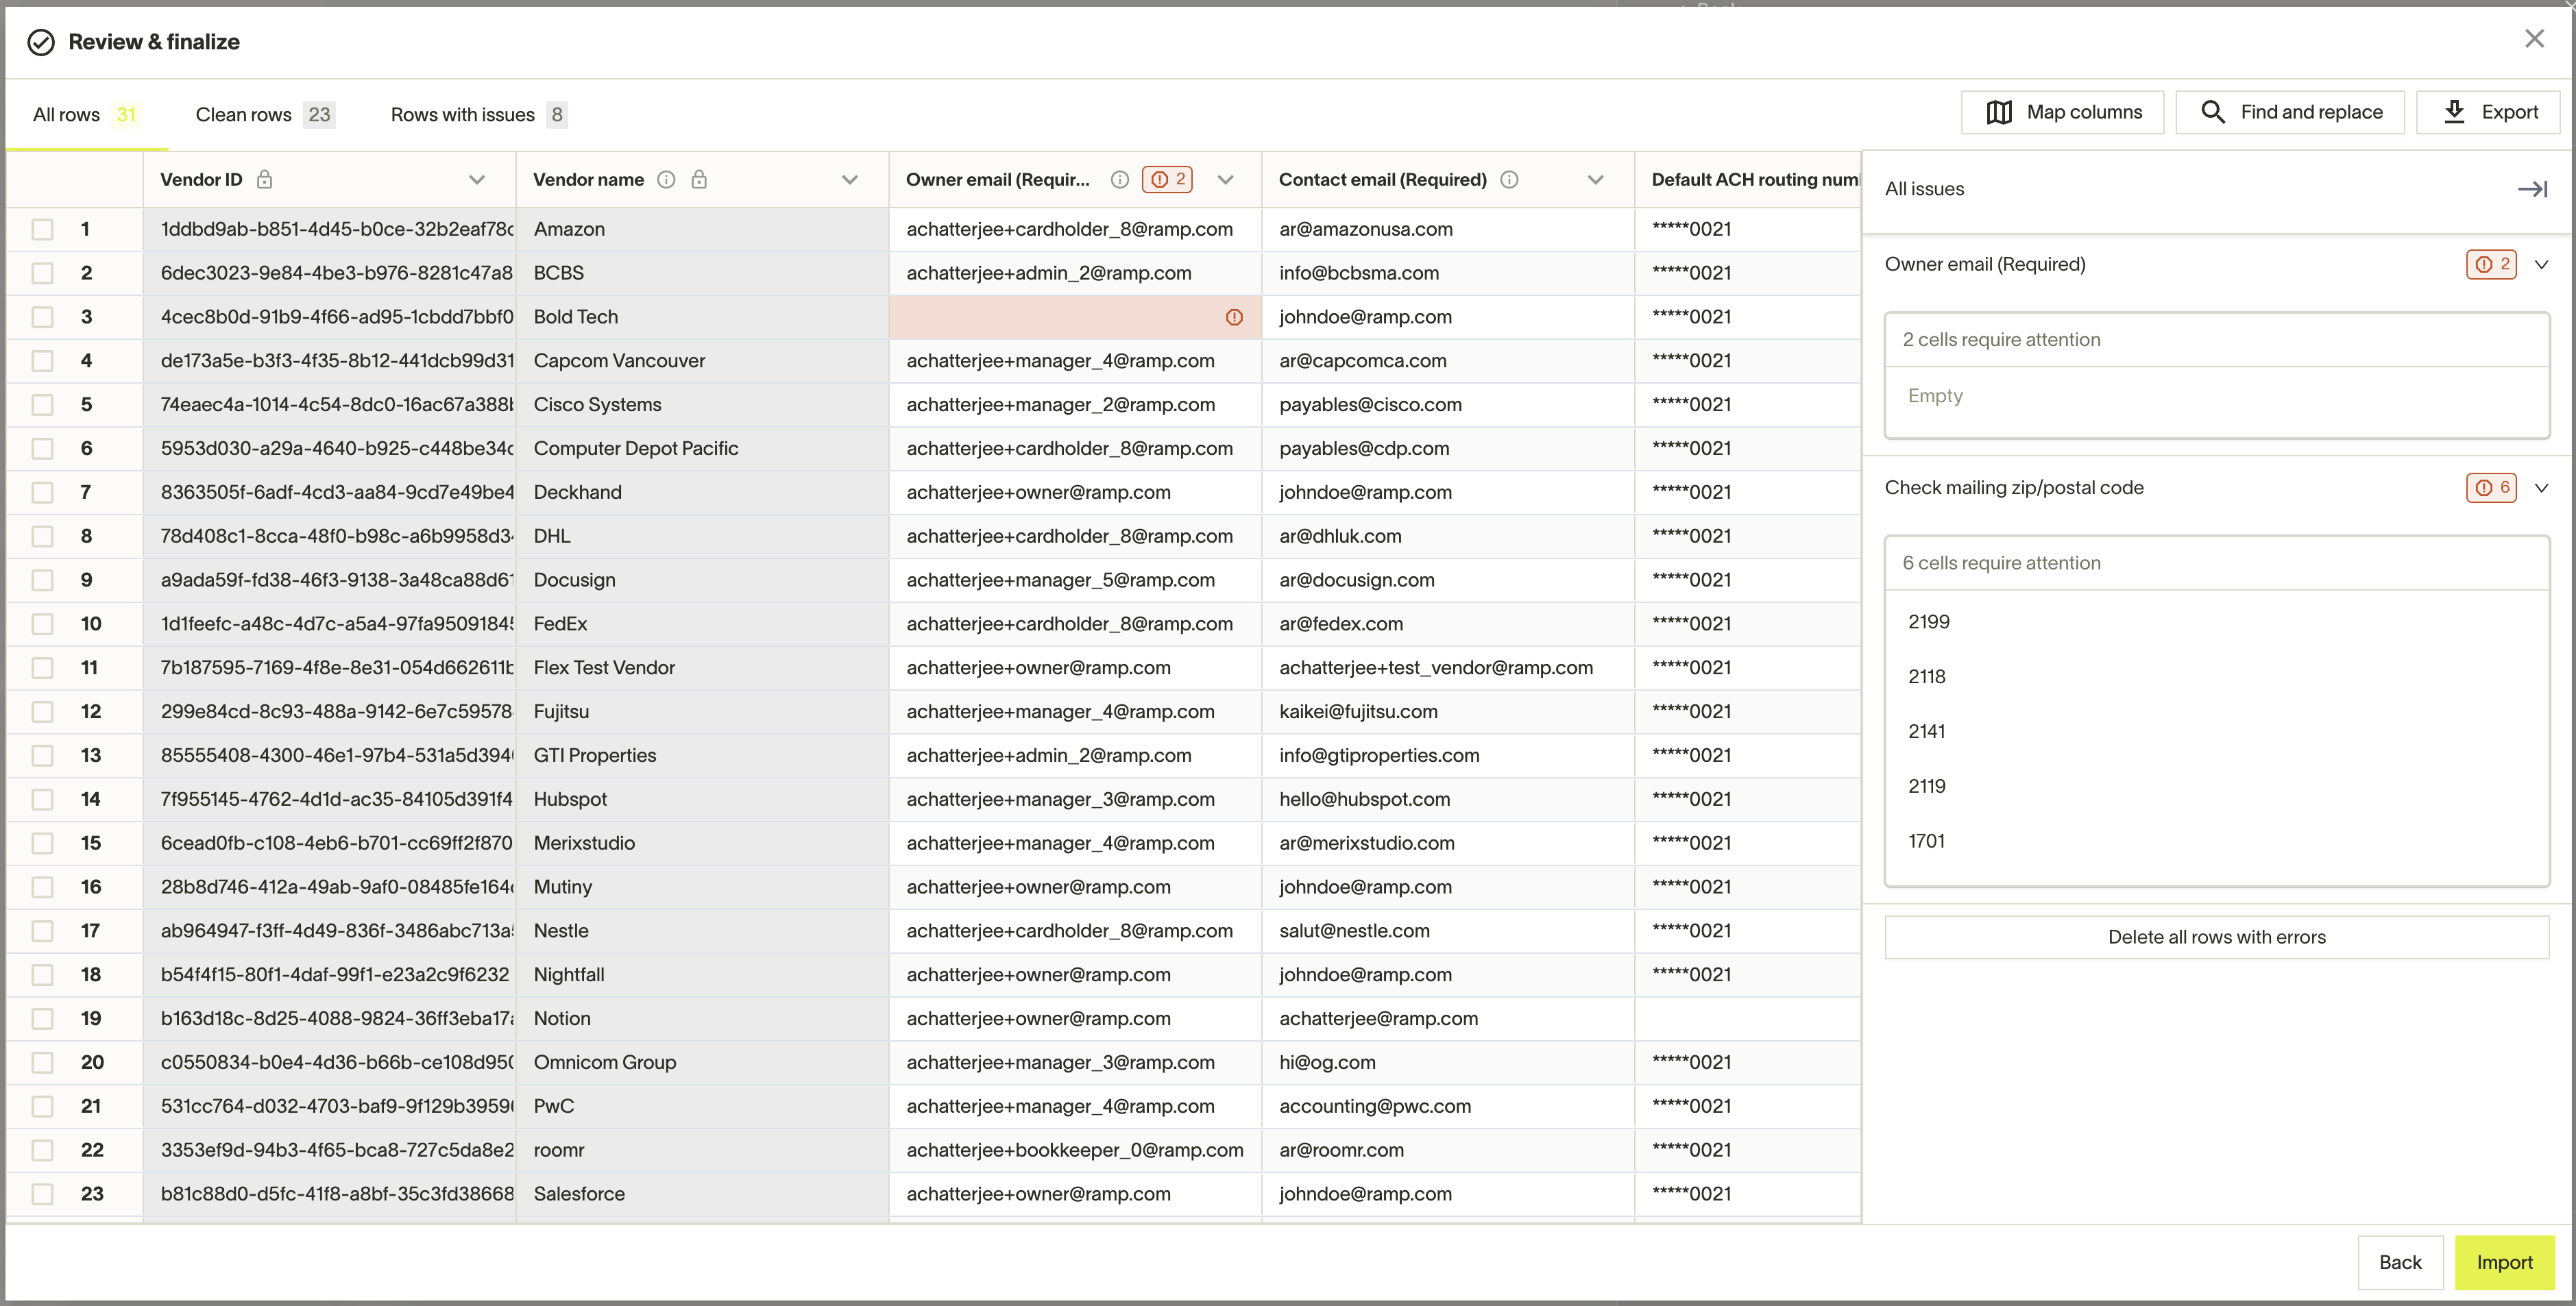Screen dimensions: 2576x1306
Task: Open the Contact email column dropdown
Action: tap(1596, 180)
